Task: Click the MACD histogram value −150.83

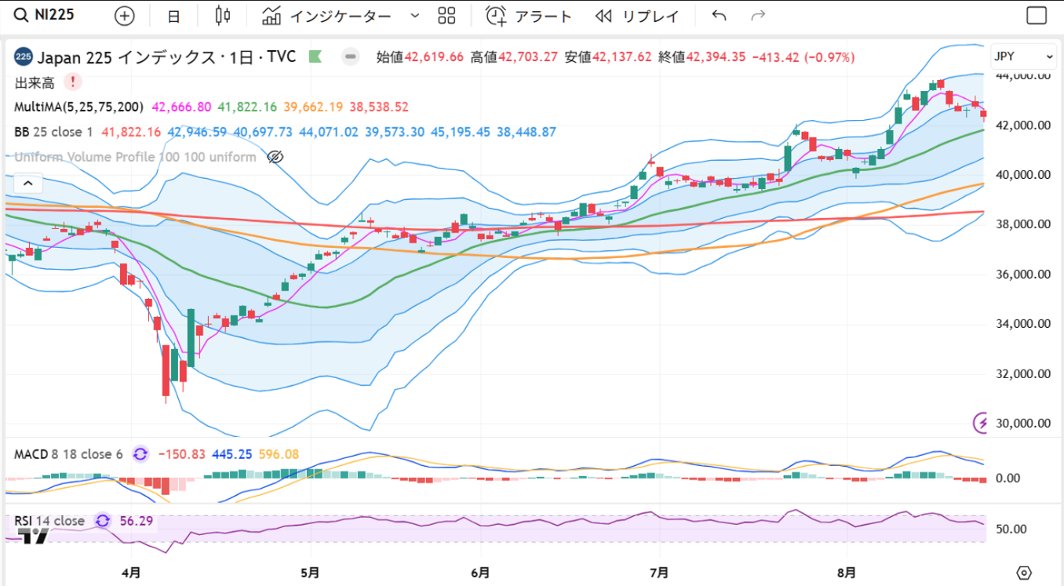Action: [x=182, y=454]
